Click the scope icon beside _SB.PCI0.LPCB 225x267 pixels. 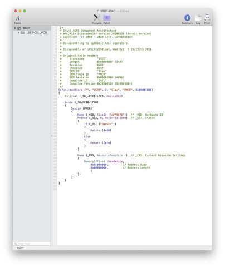coord(22,33)
